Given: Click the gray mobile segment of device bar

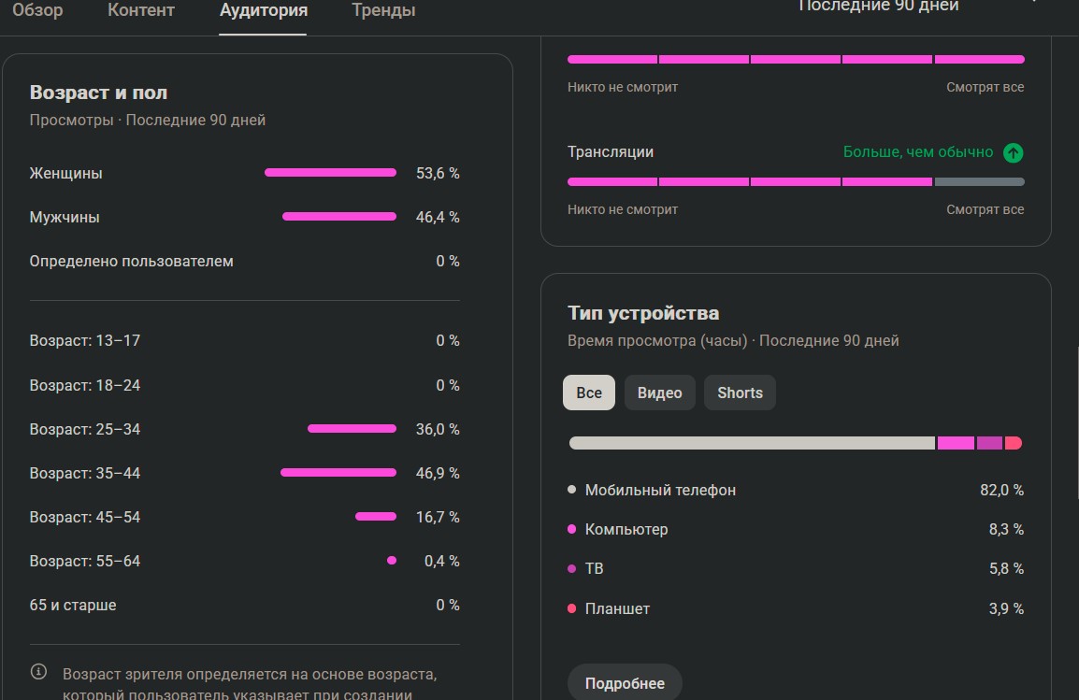Looking at the screenshot, I should [x=752, y=443].
